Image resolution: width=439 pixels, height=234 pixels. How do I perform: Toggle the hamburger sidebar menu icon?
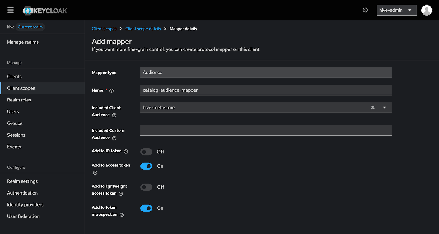[x=11, y=10]
